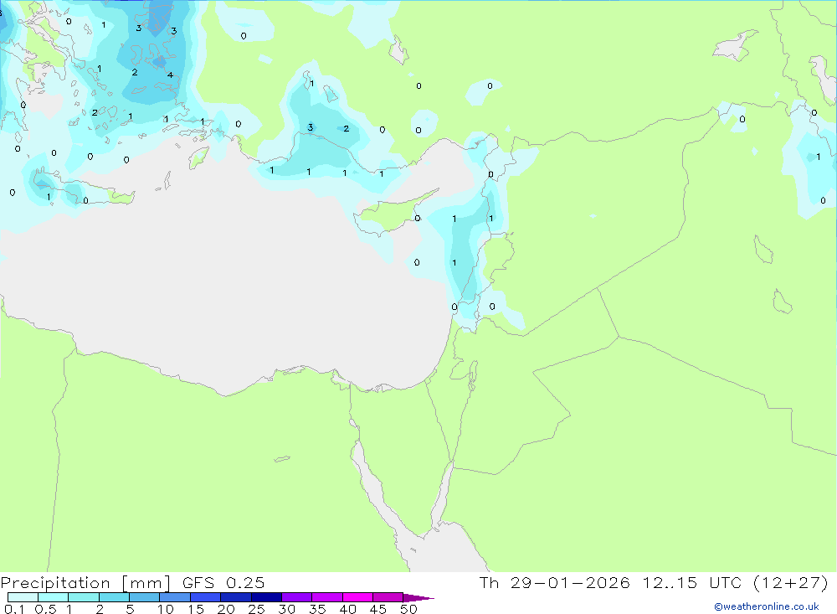This screenshot has height=614, width=837.
Task: Click the 30–35 mm violet swatch
Action: pos(297,597)
